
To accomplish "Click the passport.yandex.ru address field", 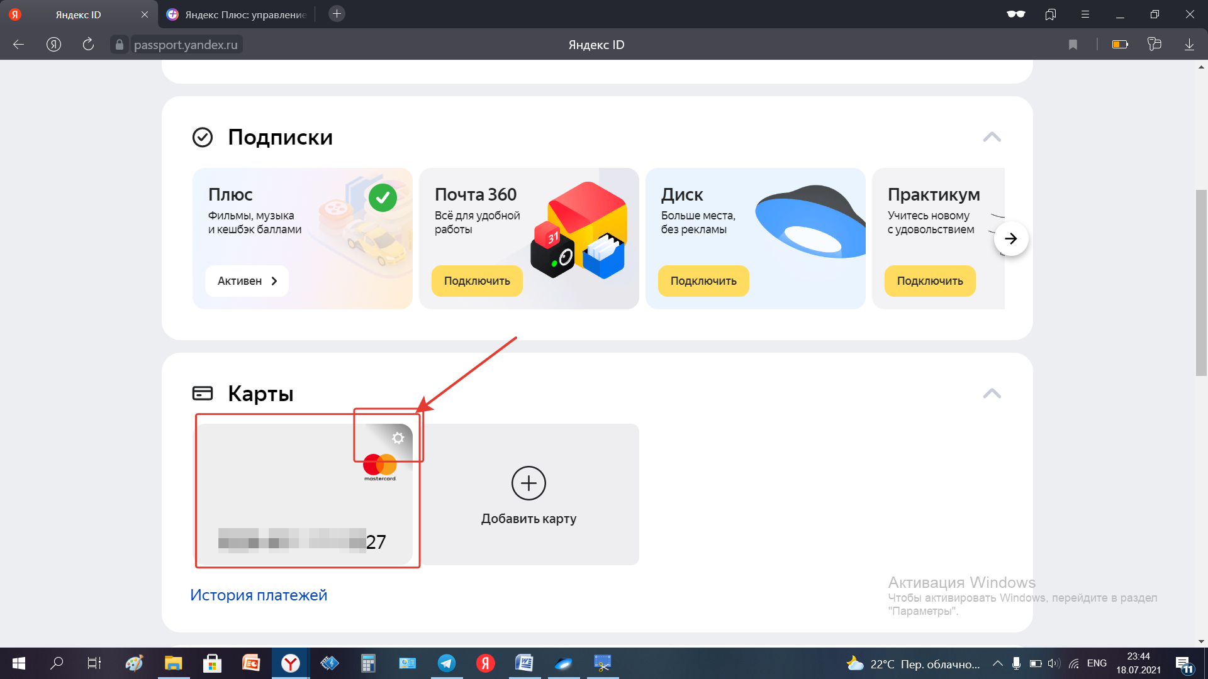I will (x=186, y=45).
